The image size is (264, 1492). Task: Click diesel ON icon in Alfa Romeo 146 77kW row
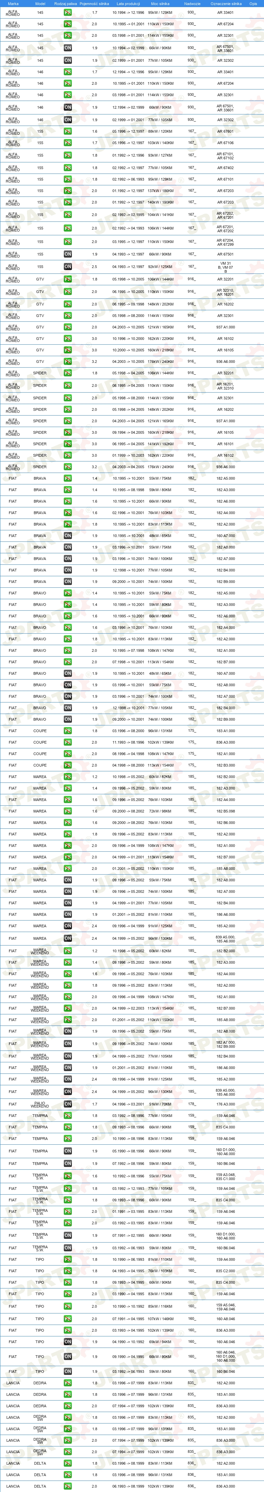coord(68,120)
